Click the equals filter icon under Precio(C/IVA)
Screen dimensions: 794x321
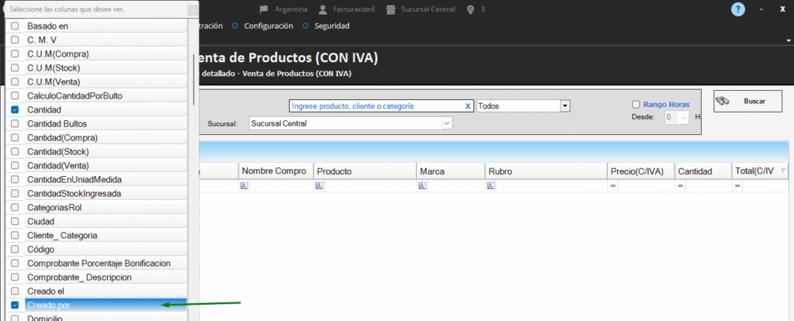pyautogui.click(x=613, y=186)
